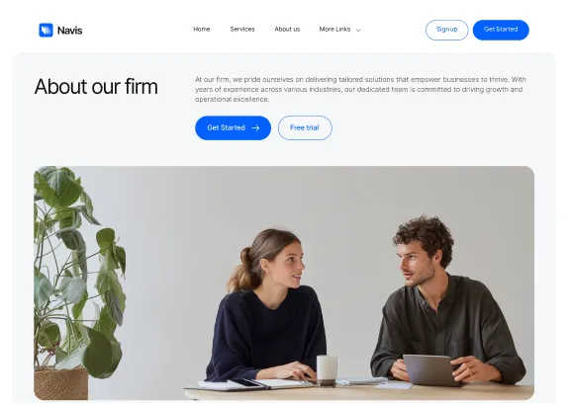Image resolution: width=570 pixels, height=405 pixels.
Task: Click the firm description paragraph
Action: click(x=360, y=89)
